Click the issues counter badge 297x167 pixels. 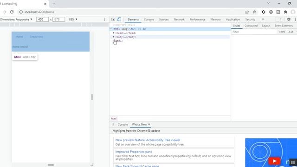click(x=279, y=19)
